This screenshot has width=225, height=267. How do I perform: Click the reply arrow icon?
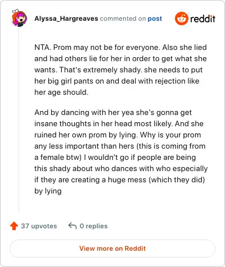(73, 225)
